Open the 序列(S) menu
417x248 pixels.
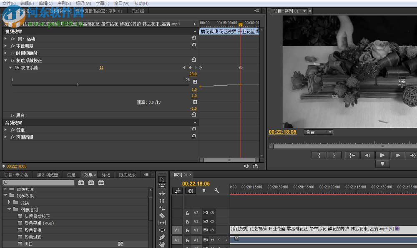pos(64,3)
